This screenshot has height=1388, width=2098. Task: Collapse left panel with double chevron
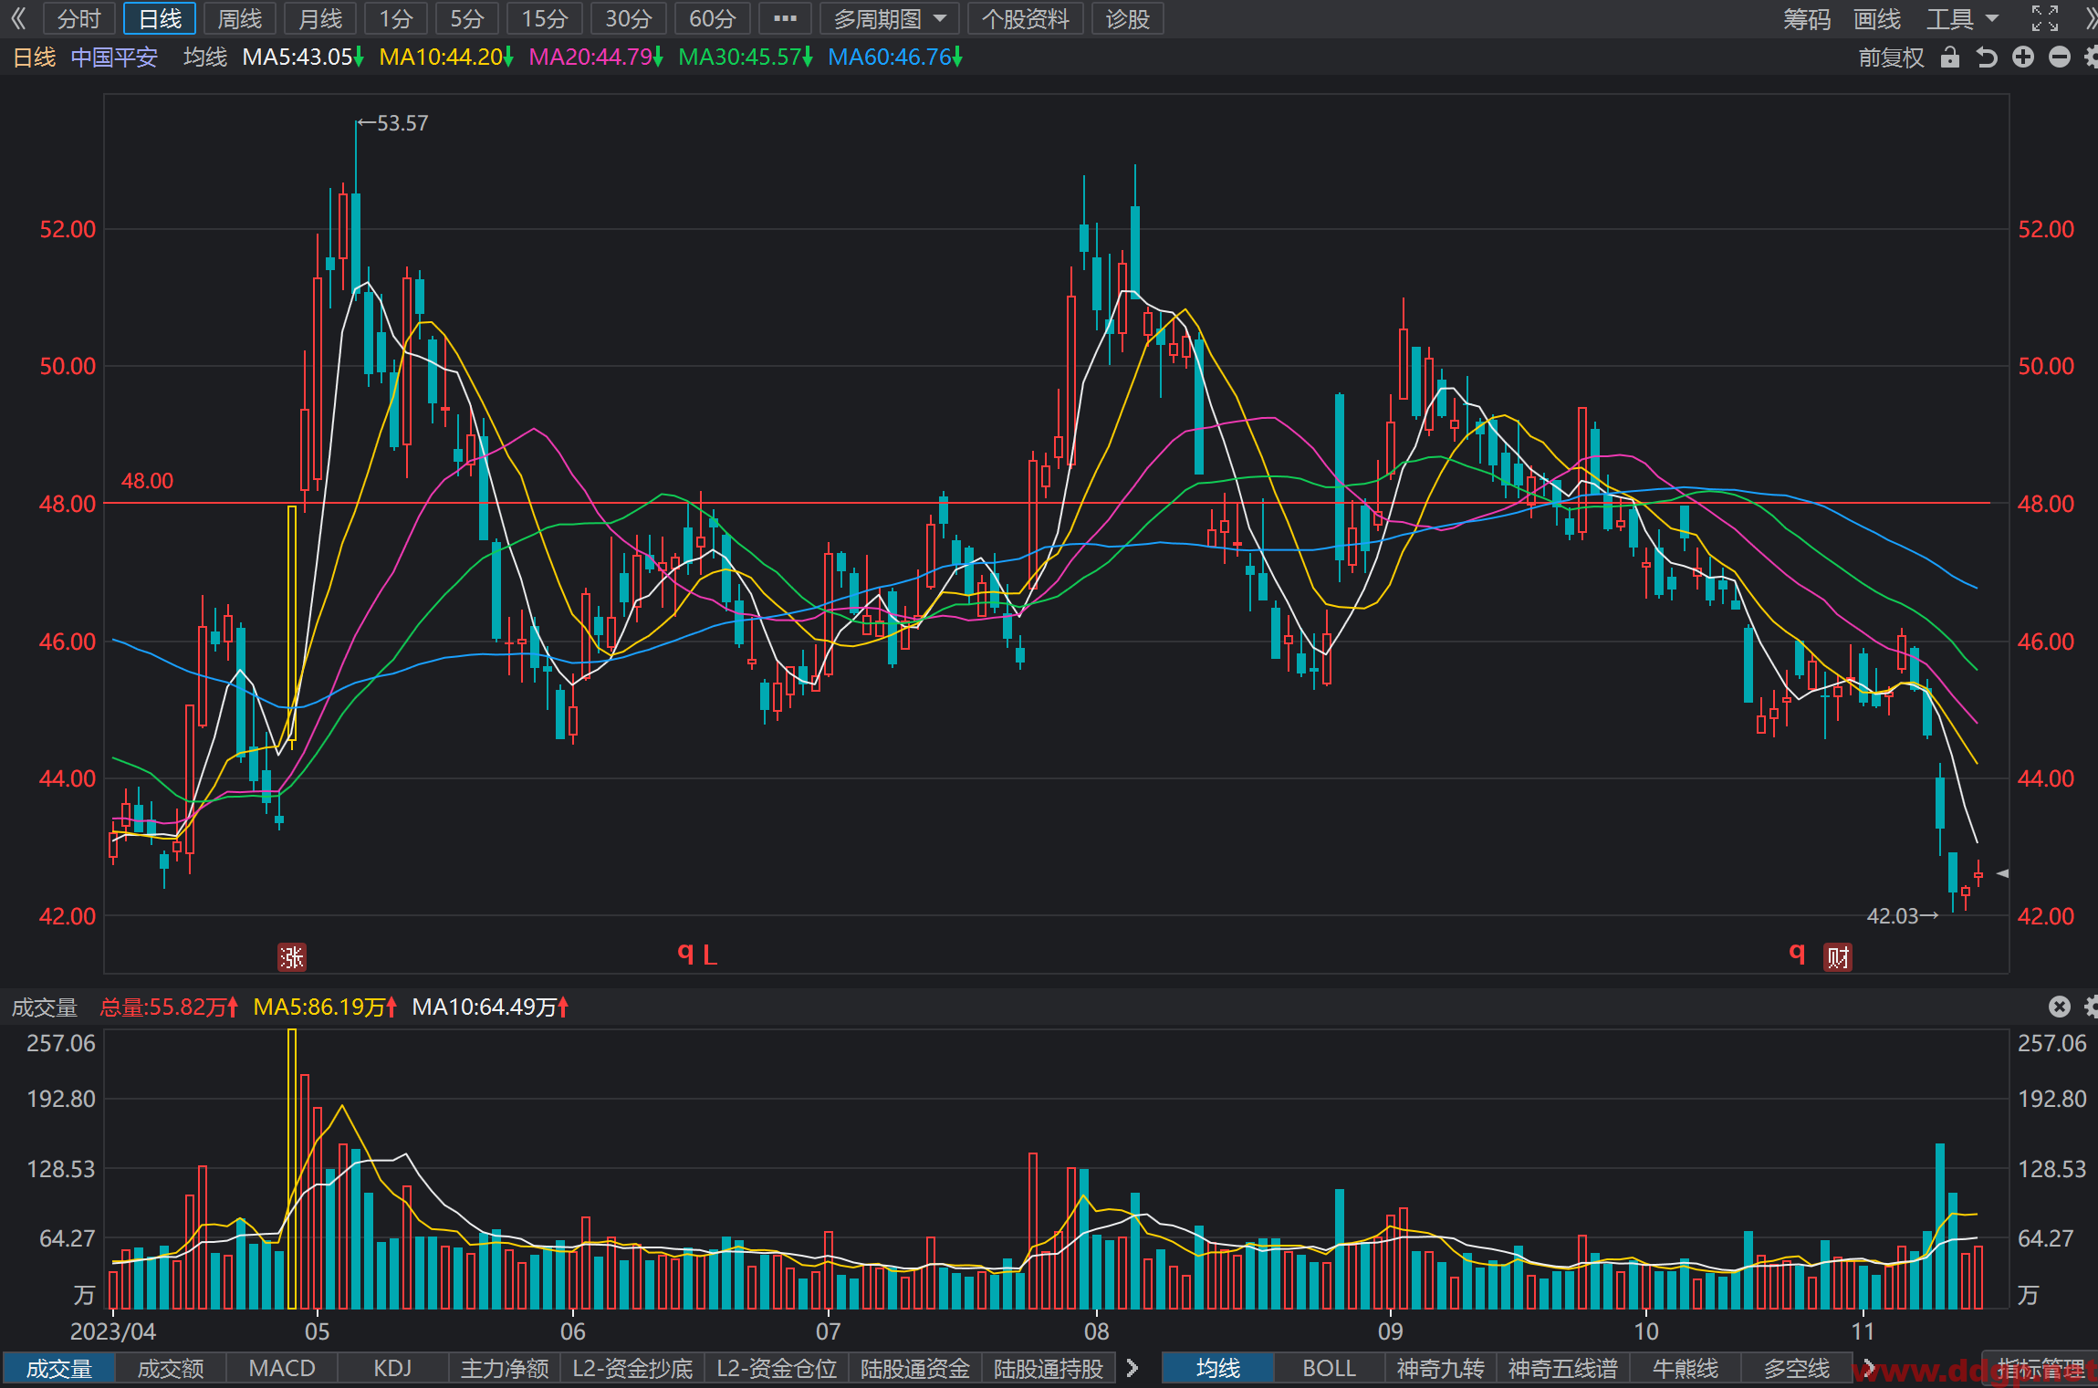[x=18, y=18]
